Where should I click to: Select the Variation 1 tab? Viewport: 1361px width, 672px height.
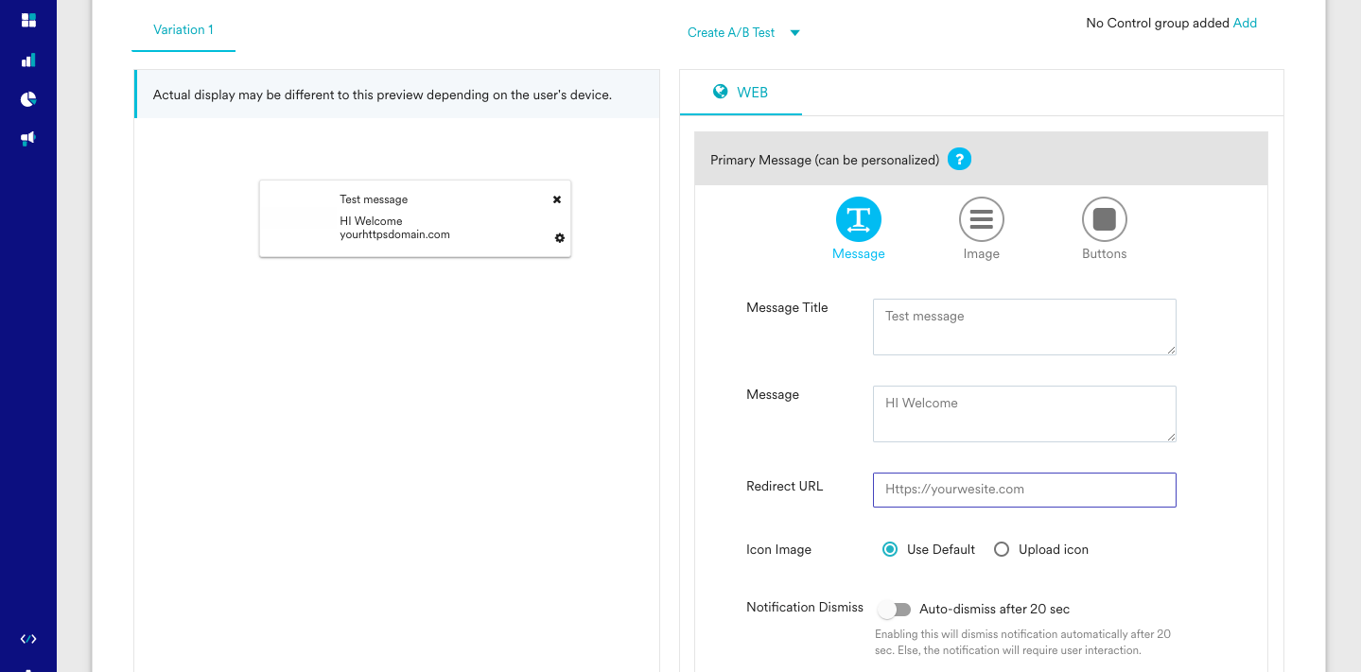[x=183, y=29]
